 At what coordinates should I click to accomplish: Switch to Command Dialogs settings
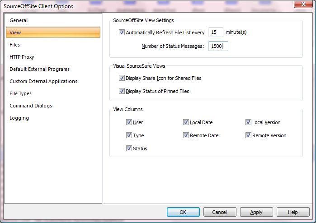31,106
